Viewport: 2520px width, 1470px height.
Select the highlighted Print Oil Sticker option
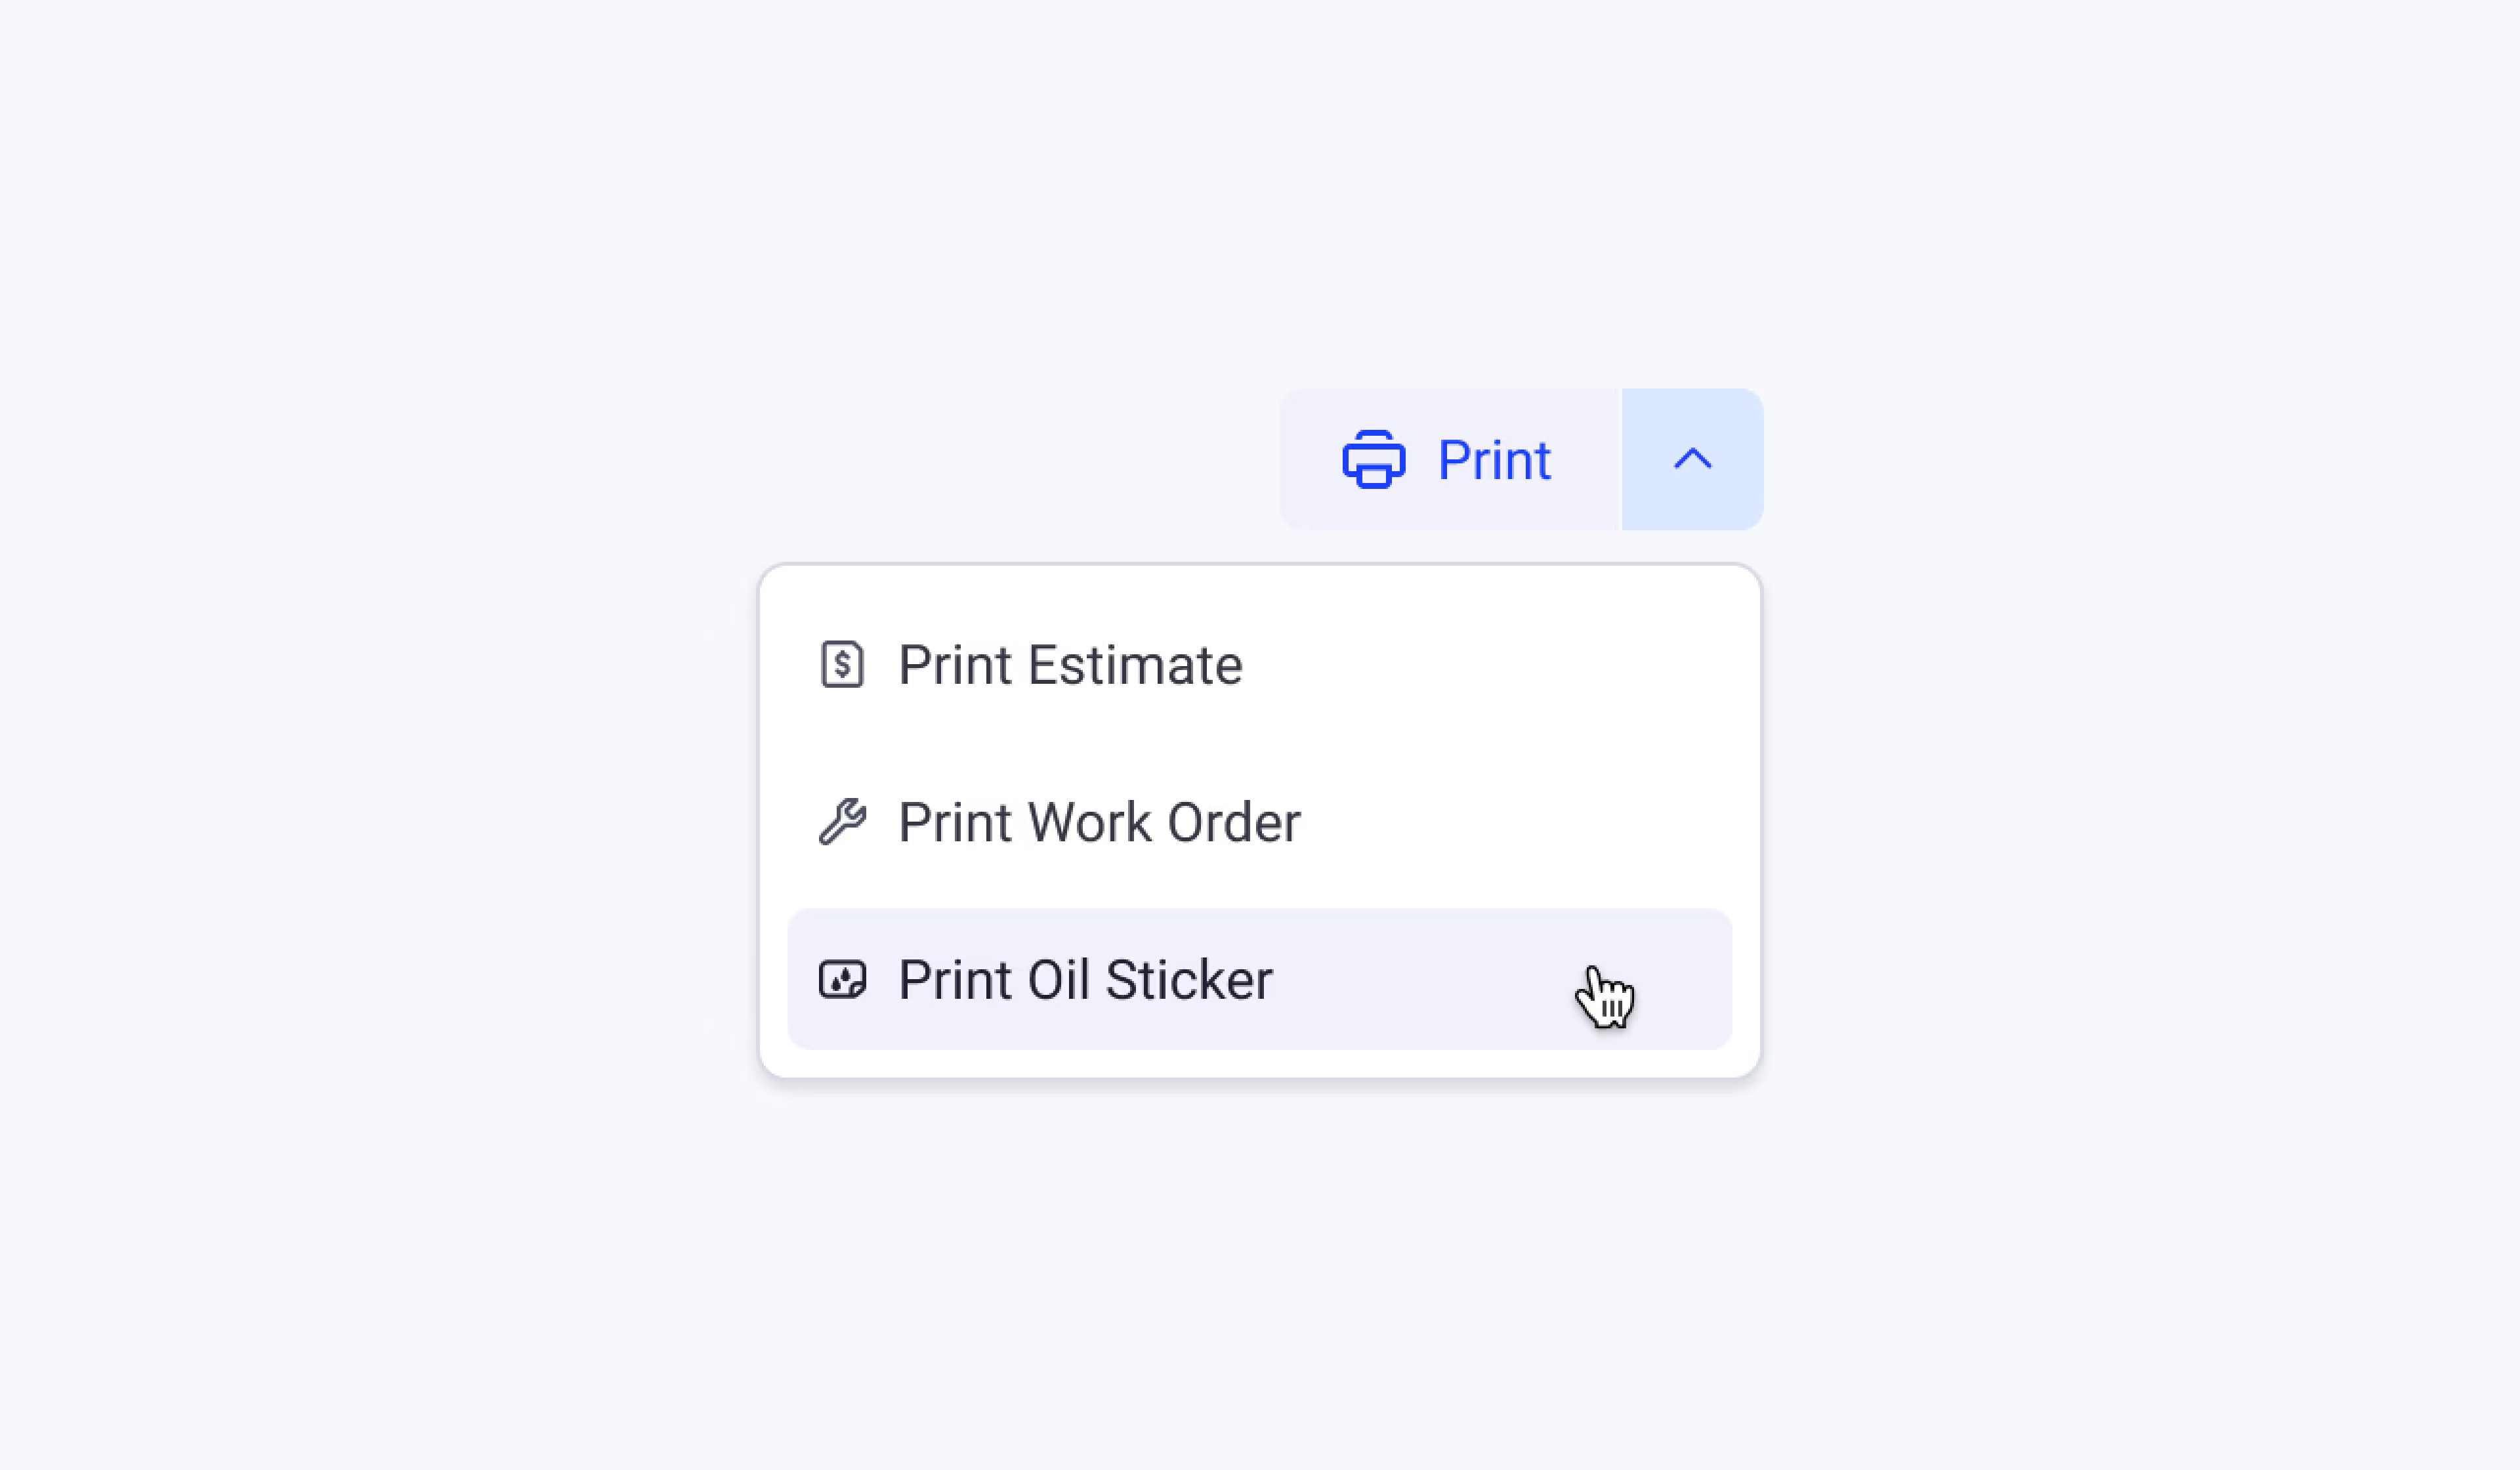point(1085,980)
